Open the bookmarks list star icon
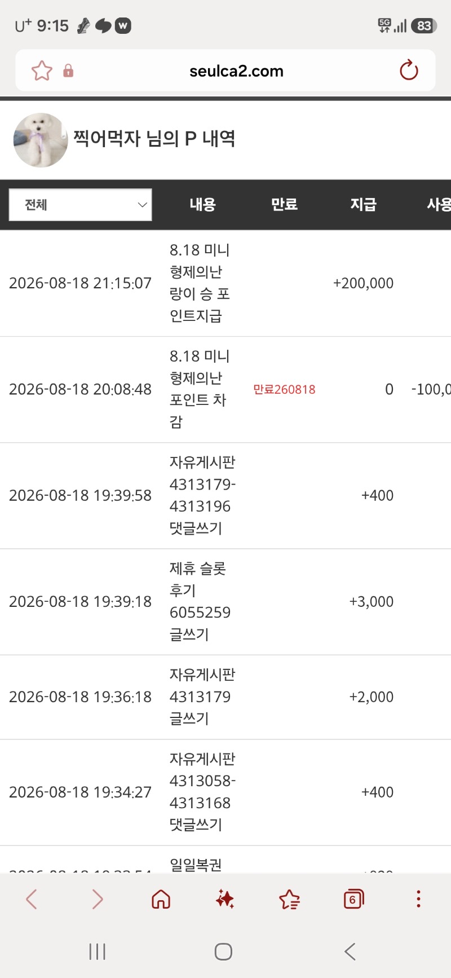This screenshot has height=978, width=451. (x=289, y=899)
